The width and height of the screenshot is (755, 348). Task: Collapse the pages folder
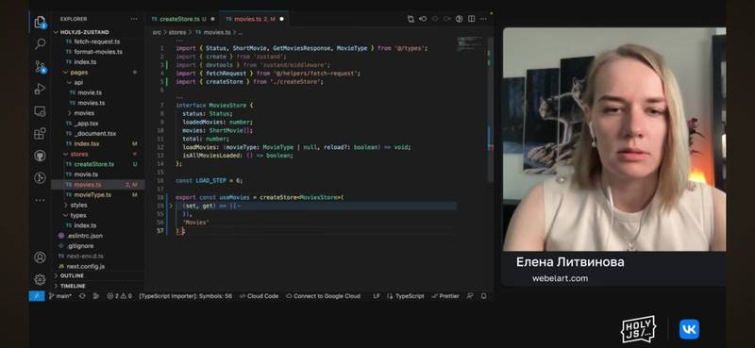79,73
